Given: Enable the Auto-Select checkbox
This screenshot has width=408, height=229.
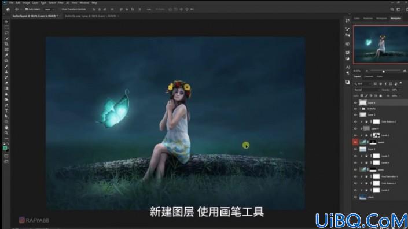Looking at the screenshot, I should (27, 9).
